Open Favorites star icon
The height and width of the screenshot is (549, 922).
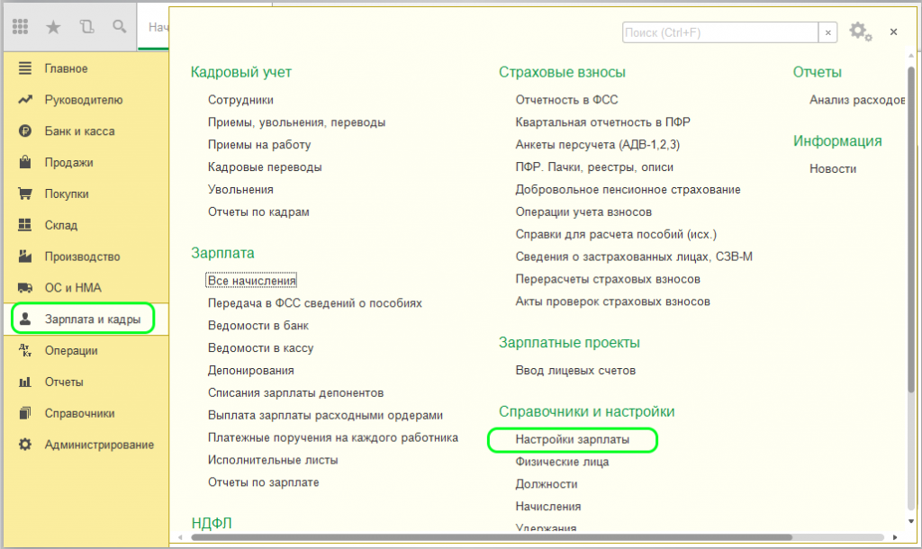point(53,26)
